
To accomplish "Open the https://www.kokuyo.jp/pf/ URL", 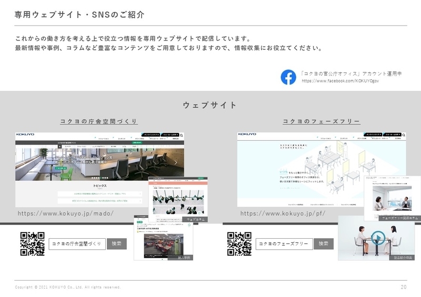I will tap(283, 214).
